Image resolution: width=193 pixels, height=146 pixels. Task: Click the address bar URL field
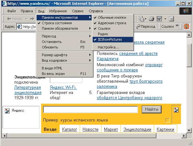click(26, 26)
